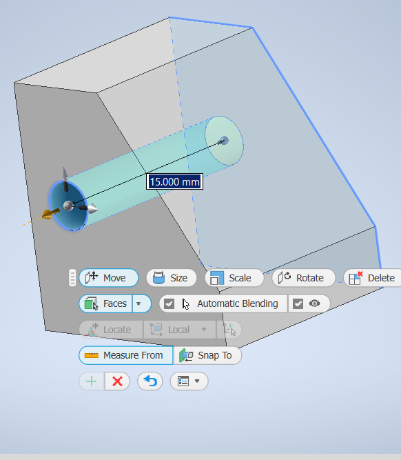This screenshot has width=401, height=460.
Task: Open the options menu dropdown
Action: (189, 381)
